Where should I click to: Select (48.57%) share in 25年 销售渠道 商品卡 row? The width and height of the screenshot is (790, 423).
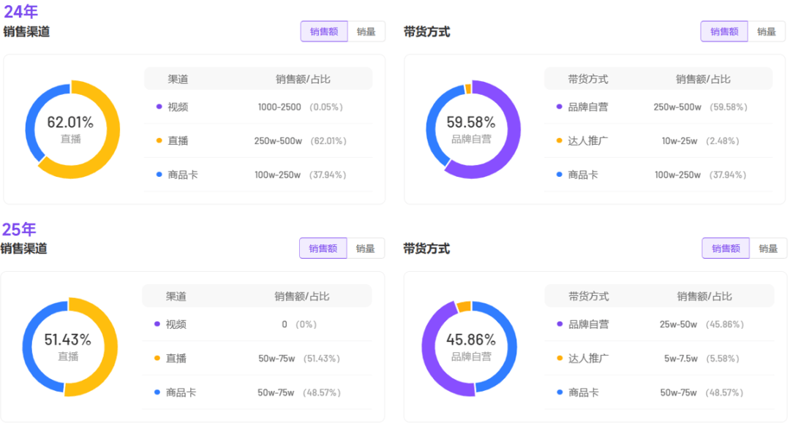322,392
